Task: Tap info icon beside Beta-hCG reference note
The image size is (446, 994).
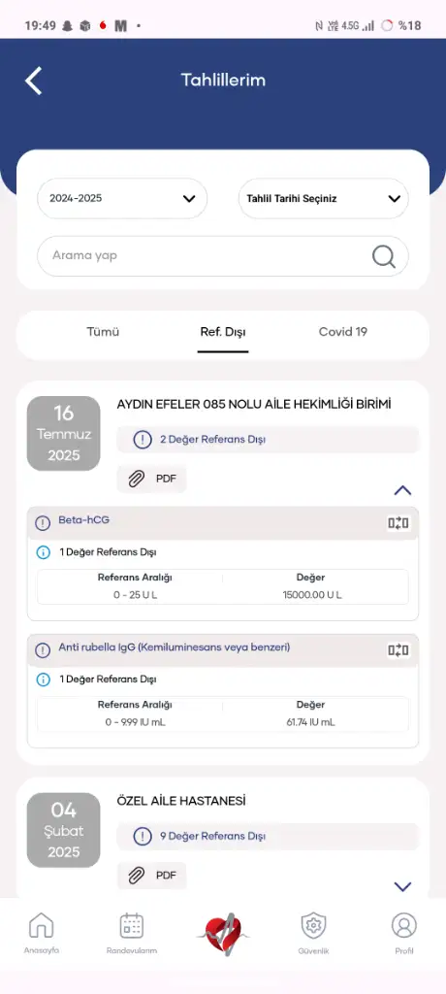Action: (43, 552)
